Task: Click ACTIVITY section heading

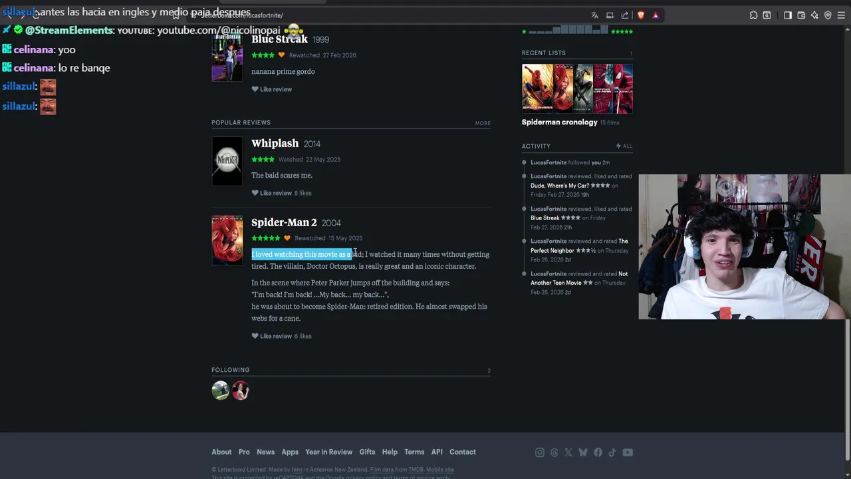Action: 536,146
